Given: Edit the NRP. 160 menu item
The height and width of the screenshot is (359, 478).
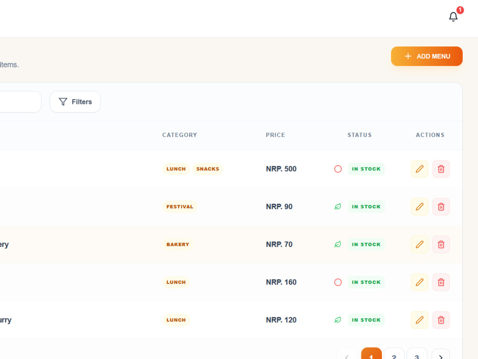Looking at the screenshot, I should (x=420, y=282).
